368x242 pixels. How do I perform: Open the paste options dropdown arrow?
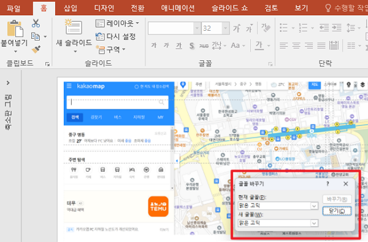click(15, 51)
